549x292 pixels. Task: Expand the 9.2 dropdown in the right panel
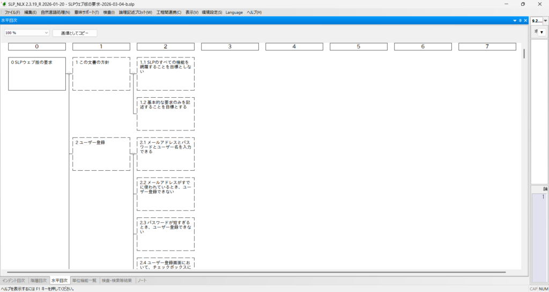point(545,21)
